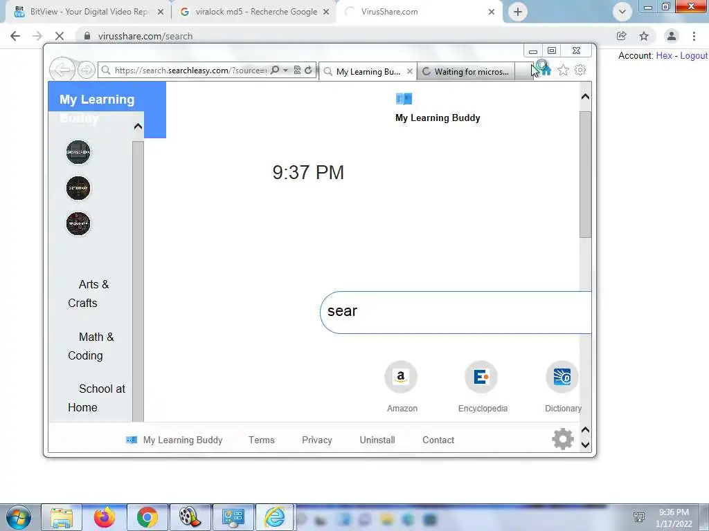
Task: Click Chrome share page icon
Action: (x=622, y=36)
